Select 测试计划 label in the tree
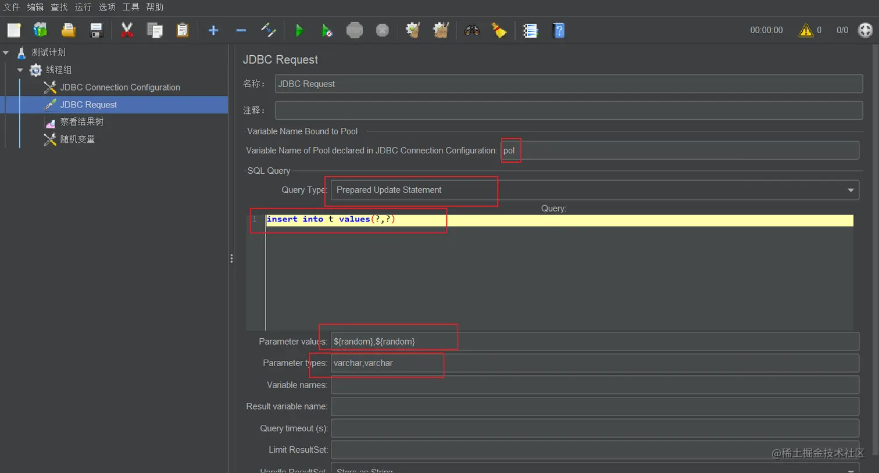Viewport: 879px width, 473px height. [48, 52]
